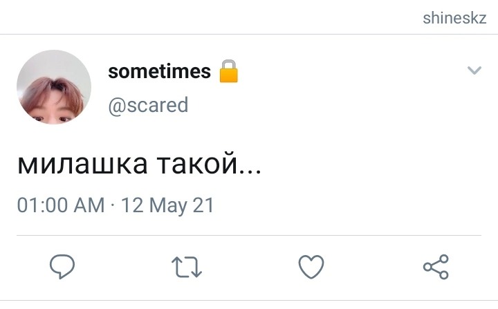Screen dimensions: 498x309
Task: Click the divider line above action icons
Action: click(x=249, y=236)
